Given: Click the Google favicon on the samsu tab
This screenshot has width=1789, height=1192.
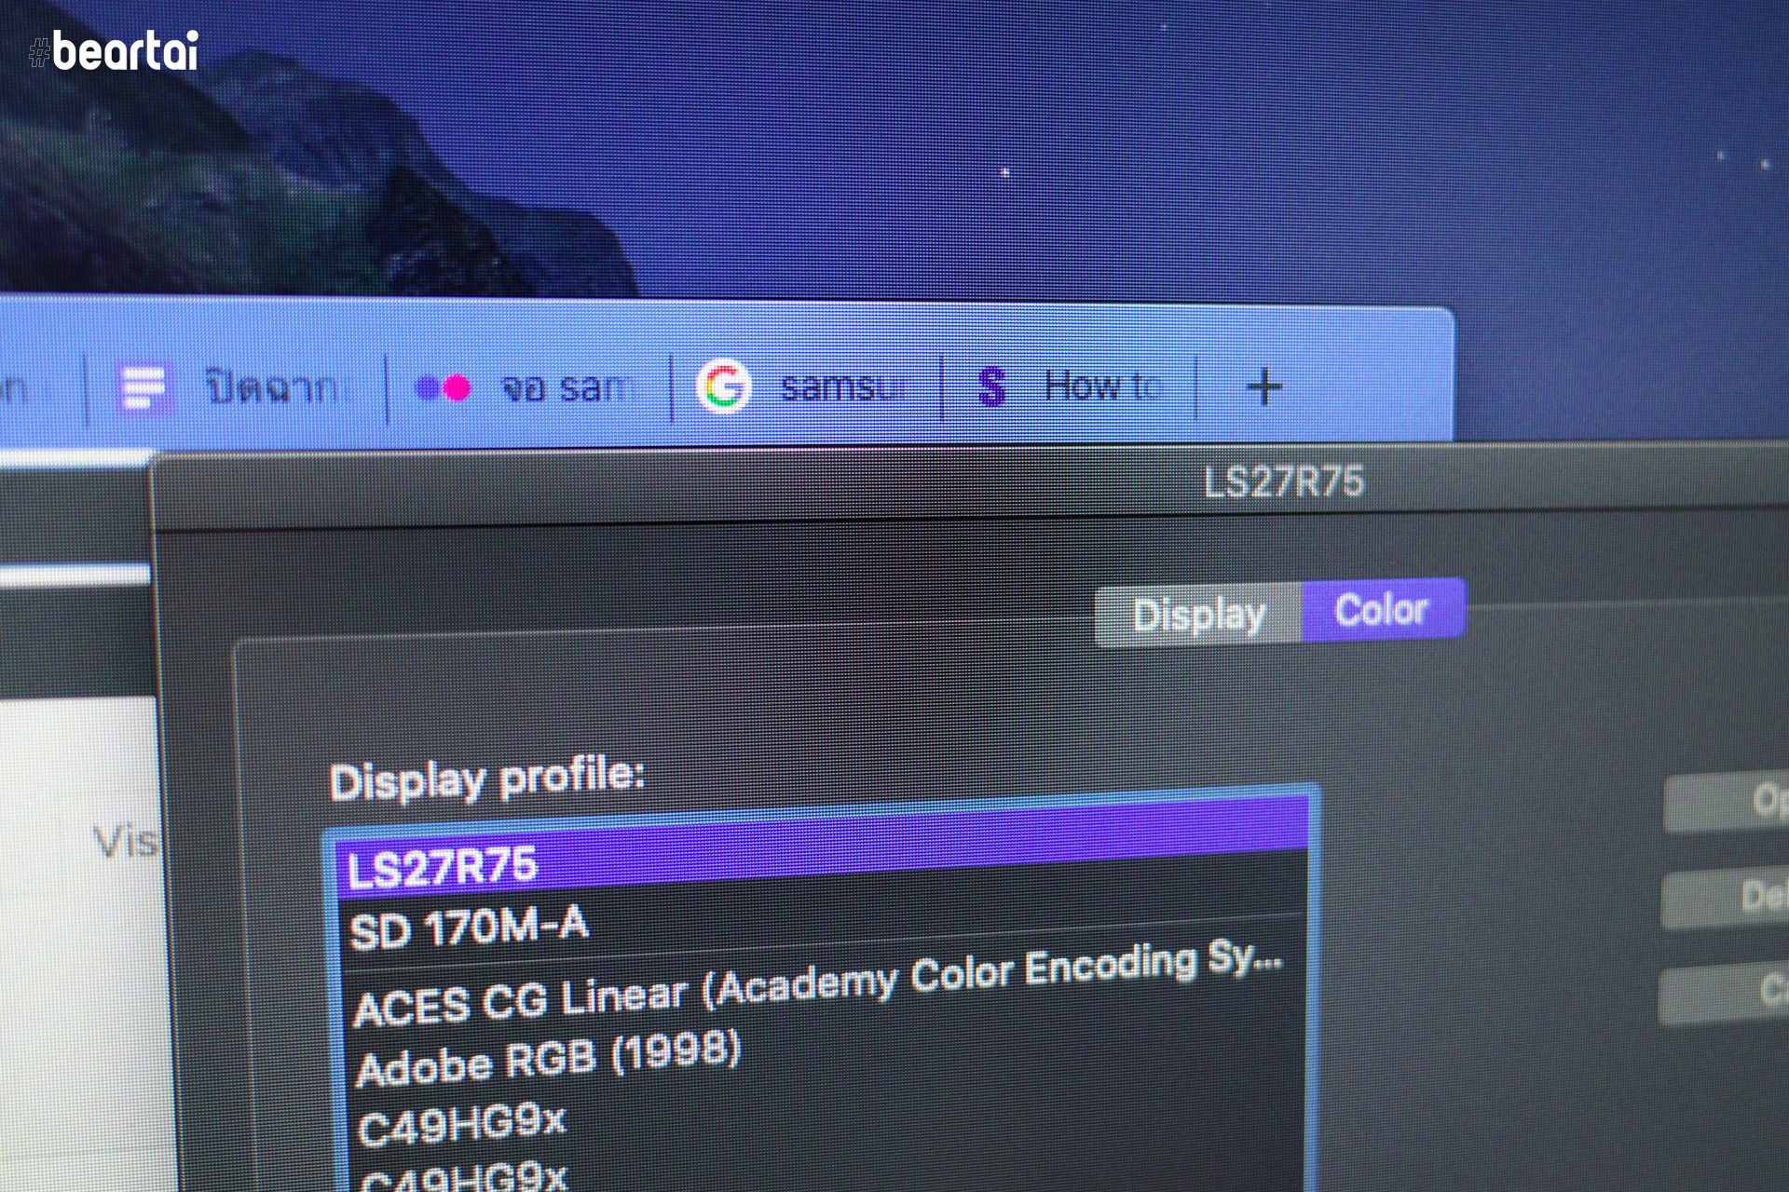Looking at the screenshot, I should tap(724, 386).
